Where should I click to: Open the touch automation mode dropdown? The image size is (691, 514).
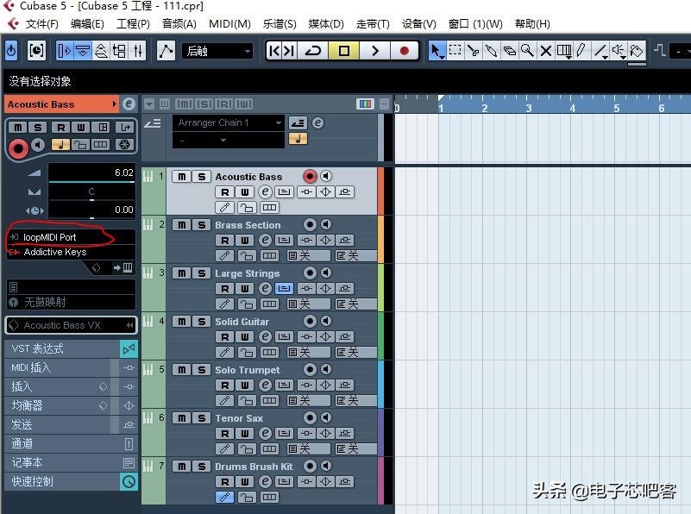[x=217, y=51]
